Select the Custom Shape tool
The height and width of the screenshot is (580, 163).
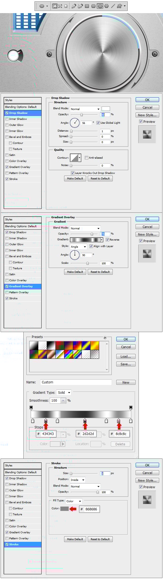click(x=119, y=6)
